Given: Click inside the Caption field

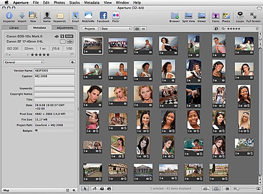Looking at the screenshot, I should point(54,80).
